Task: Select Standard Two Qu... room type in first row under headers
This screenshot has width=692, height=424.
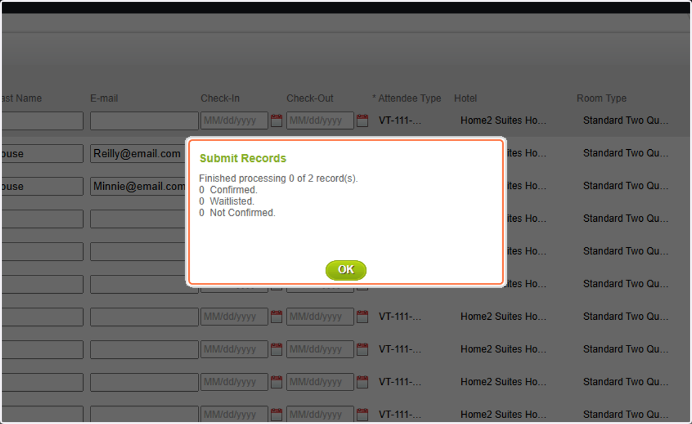Action: coord(626,121)
